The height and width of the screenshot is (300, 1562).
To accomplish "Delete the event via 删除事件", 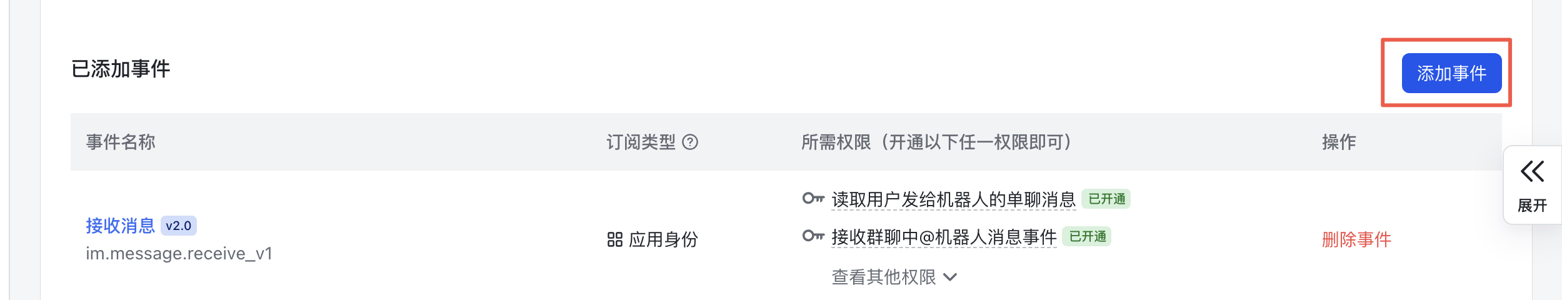I will click(x=1356, y=239).
